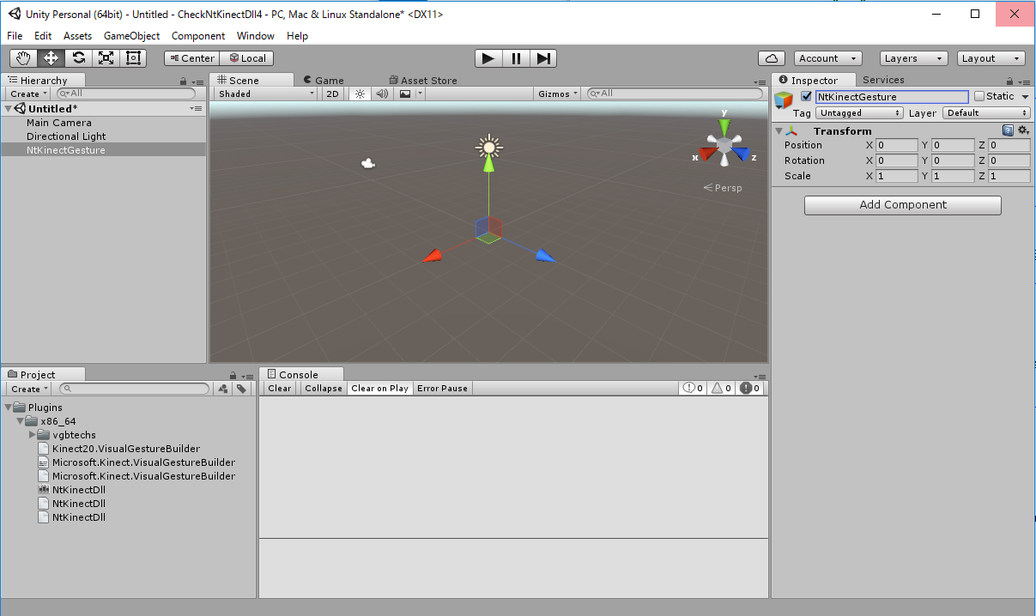Viewport: 1036px width, 616px height.
Task: Open the Shaded draw mode dropdown
Action: 265,94
